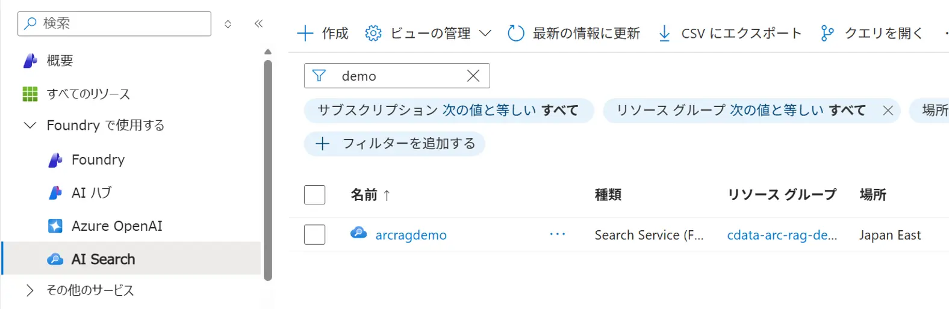Viewport: 949px width, 309px height.
Task: Click CSV にエクスポート button
Action: point(730,33)
